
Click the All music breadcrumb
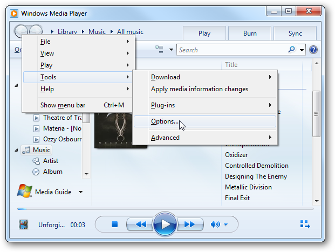130,32
